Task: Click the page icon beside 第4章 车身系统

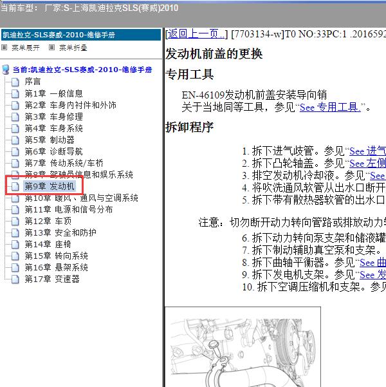Action: pos(15,128)
